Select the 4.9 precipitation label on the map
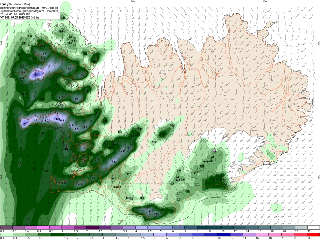This screenshot has width=320, height=240. (x=71, y=125)
